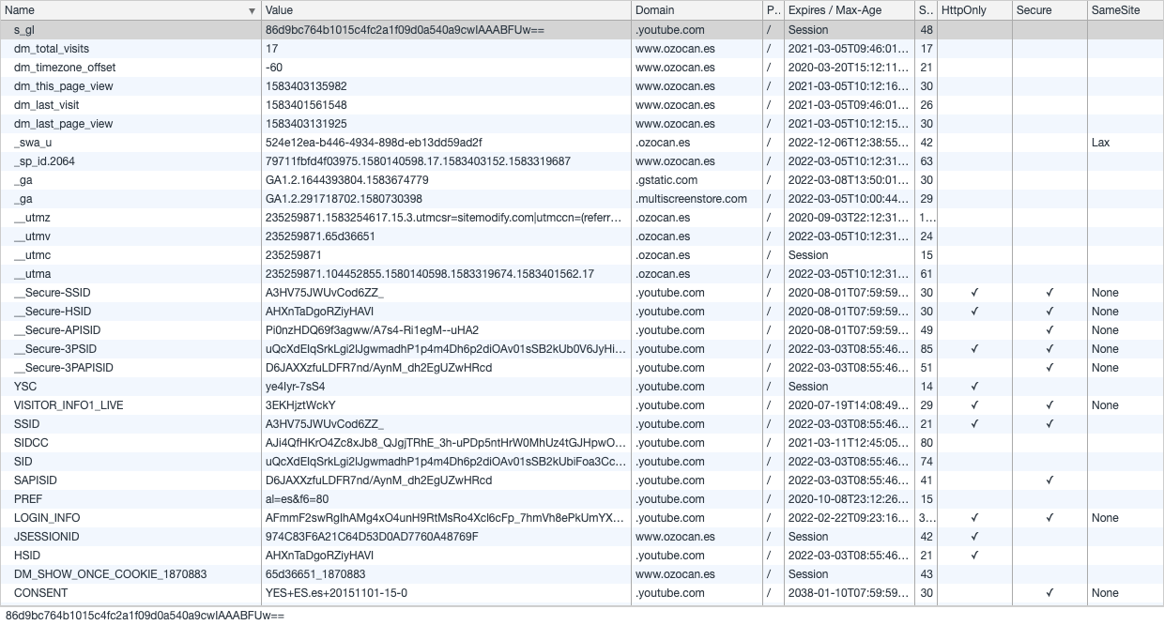Viewport: 1164px width, 625px height.
Task: Click the Secure checkmark in the SAPISID row
Action: [x=1049, y=480]
